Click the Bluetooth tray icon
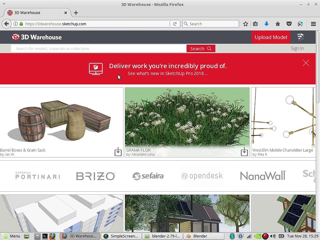Viewport: 320px width, 240px height. coord(232,236)
